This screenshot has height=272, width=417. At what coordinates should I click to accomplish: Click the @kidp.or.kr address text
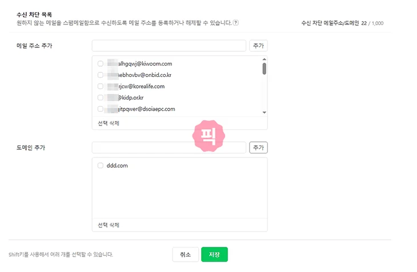pyautogui.click(x=131, y=98)
